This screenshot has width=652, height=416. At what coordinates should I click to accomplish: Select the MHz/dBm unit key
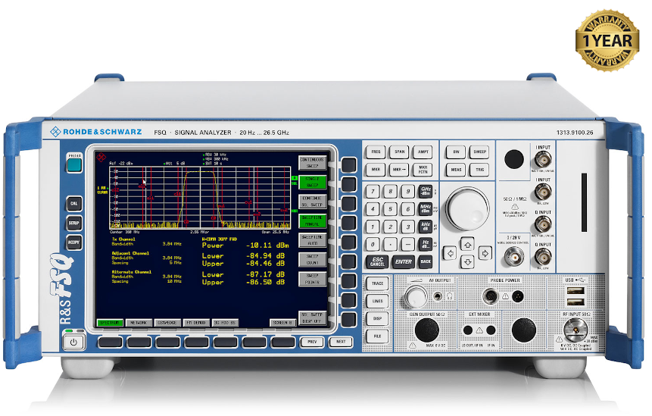point(426,209)
